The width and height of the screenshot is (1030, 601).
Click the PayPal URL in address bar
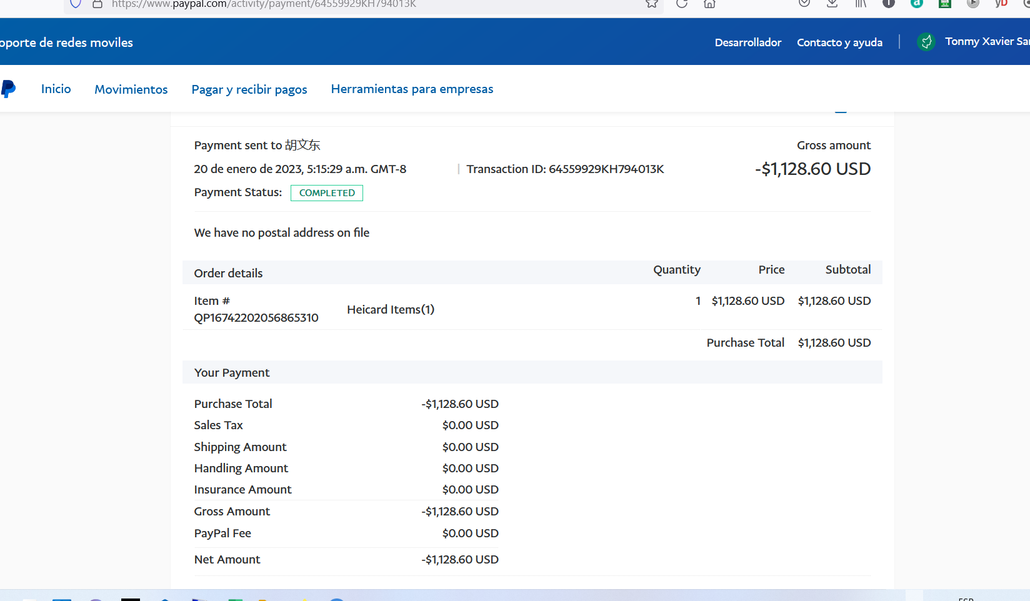[264, 4]
